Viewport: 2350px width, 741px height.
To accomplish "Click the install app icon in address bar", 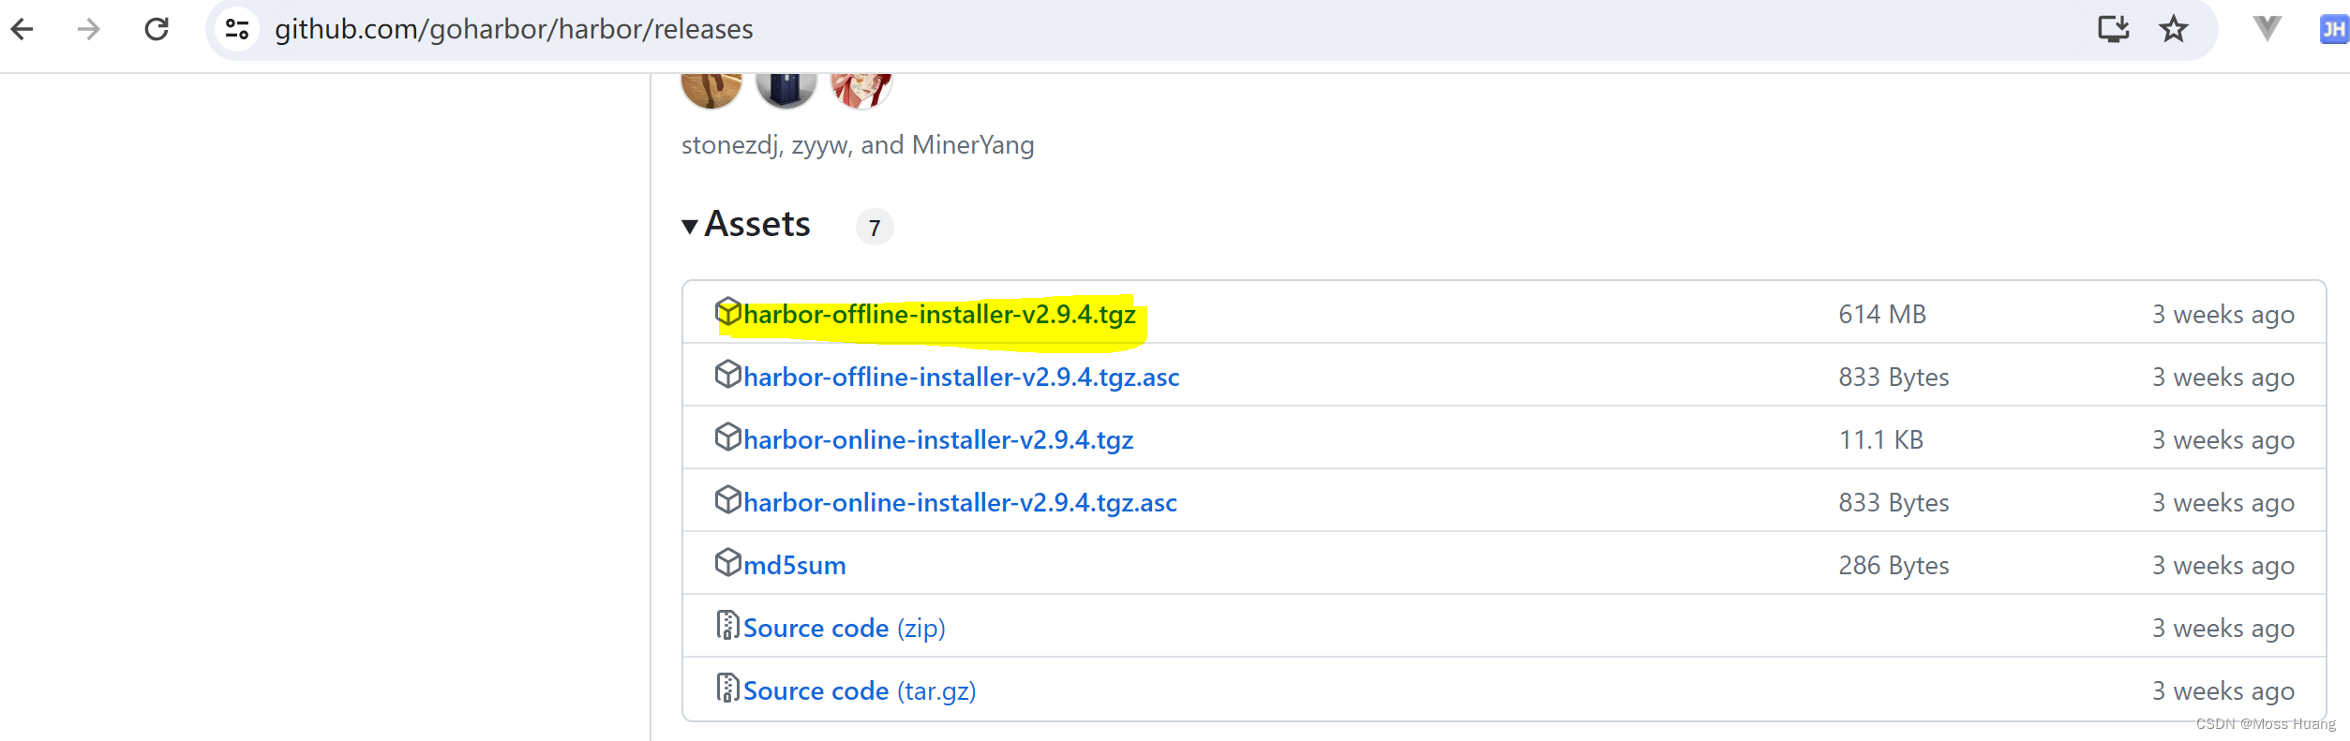I will pos(2113,29).
